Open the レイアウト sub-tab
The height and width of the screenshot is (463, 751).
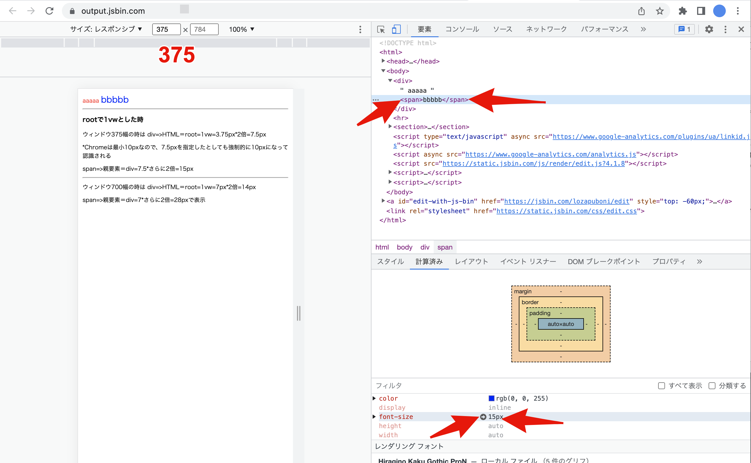[471, 262]
